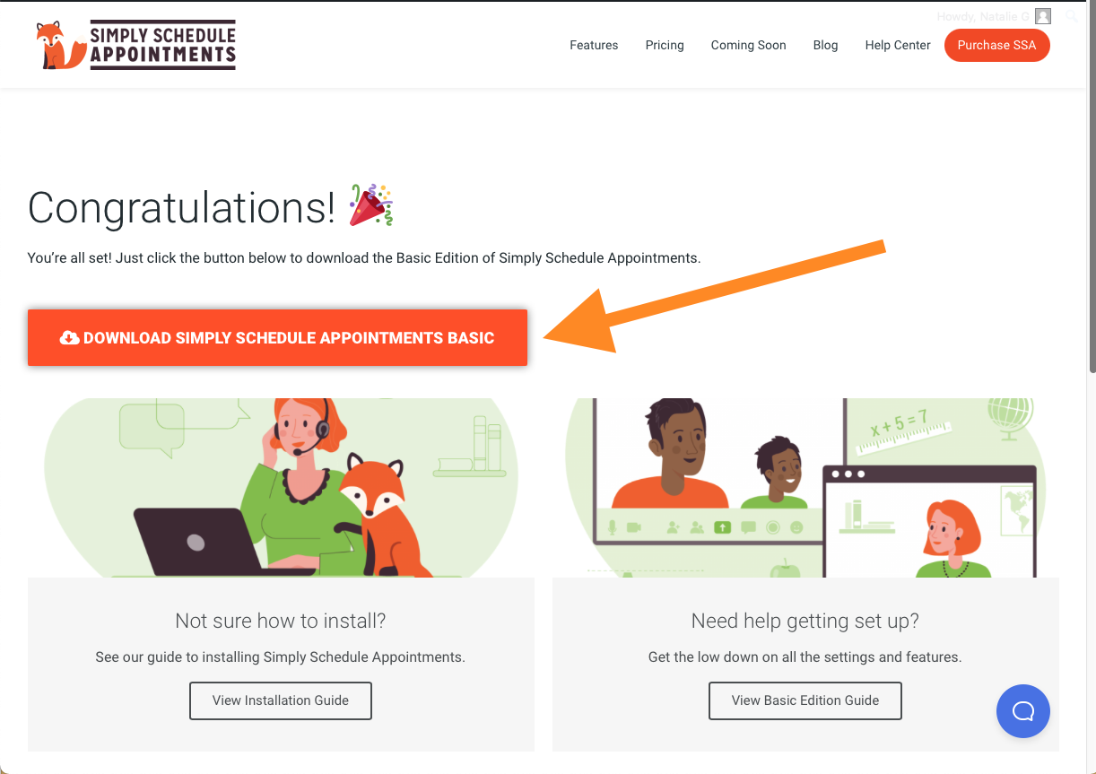Click the cloud download icon on the button
Viewport: 1096px width, 774px height.
(x=69, y=338)
